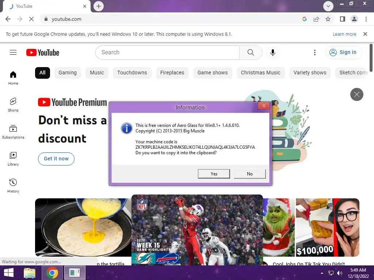Open the volume tray icon
This screenshot has height=280, width=374.
[x=340, y=273]
